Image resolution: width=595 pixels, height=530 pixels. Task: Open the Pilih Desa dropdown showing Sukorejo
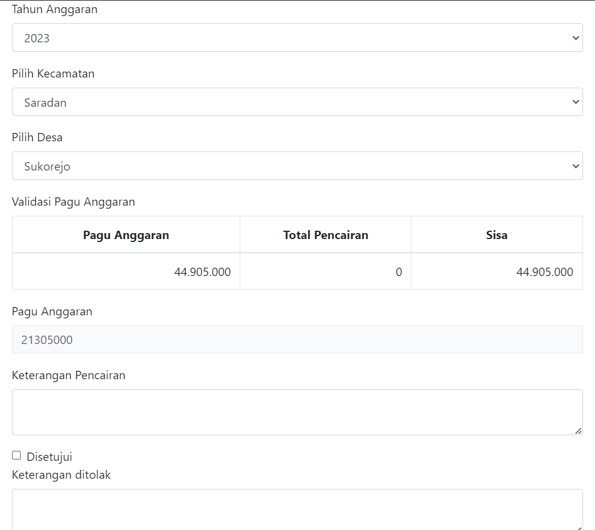(x=297, y=166)
